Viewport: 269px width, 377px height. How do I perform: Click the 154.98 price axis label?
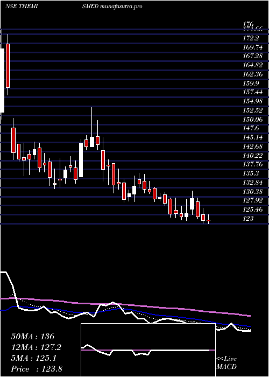coord(253,101)
